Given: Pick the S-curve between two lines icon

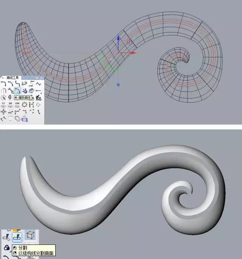Looking at the screenshot, I should [31, 84].
